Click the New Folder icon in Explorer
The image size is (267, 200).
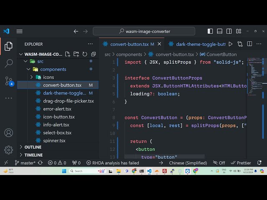pyautogui.click(x=76, y=54)
